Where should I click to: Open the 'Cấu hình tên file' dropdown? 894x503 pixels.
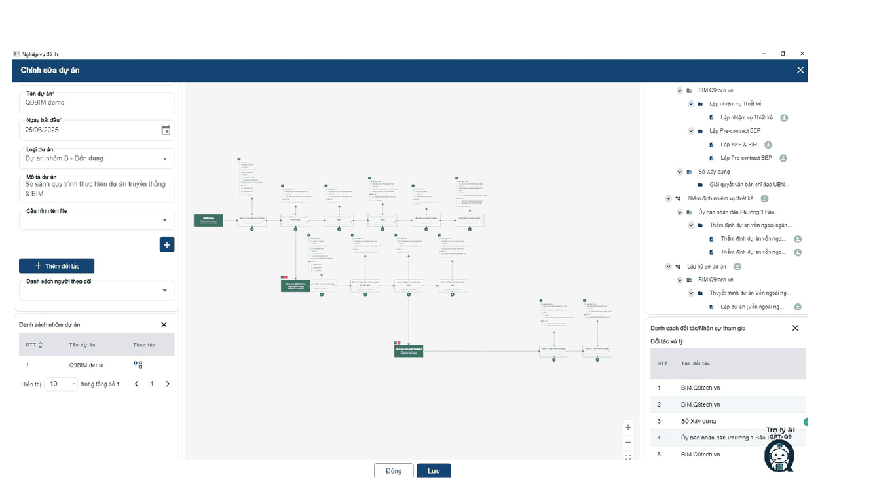point(164,221)
